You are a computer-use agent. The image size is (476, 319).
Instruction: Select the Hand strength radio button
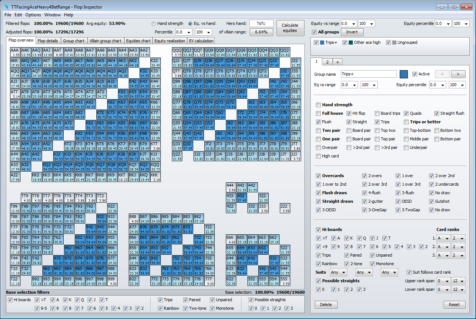click(154, 23)
